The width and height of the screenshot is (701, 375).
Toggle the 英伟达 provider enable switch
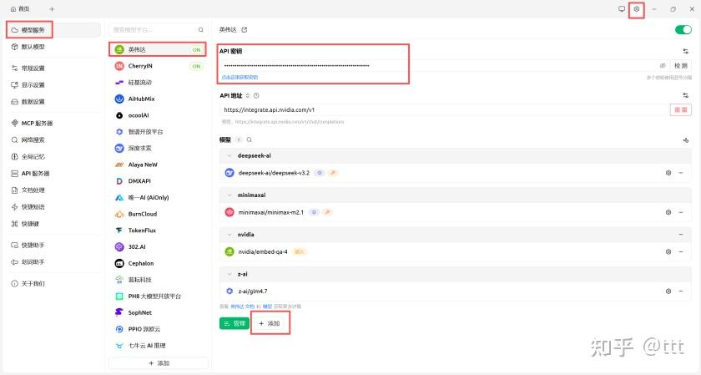click(683, 29)
